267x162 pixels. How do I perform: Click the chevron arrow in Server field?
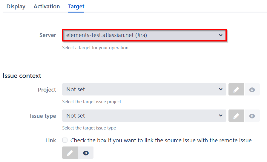coord(221,35)
